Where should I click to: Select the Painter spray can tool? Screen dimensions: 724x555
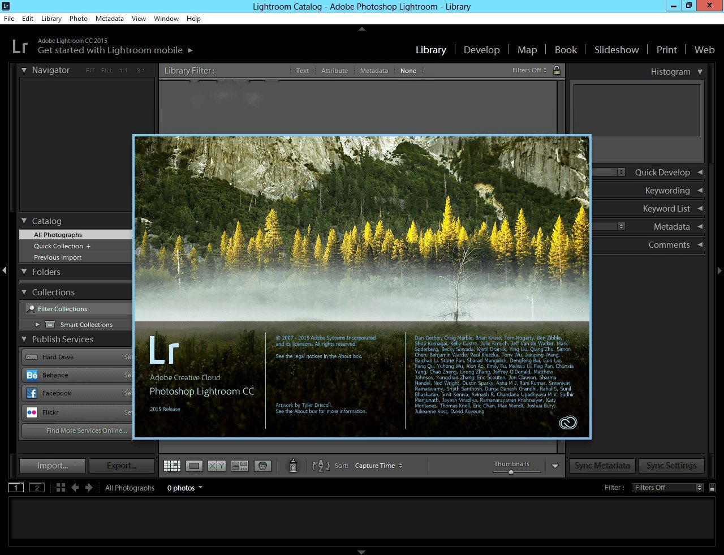click(293, 466)
